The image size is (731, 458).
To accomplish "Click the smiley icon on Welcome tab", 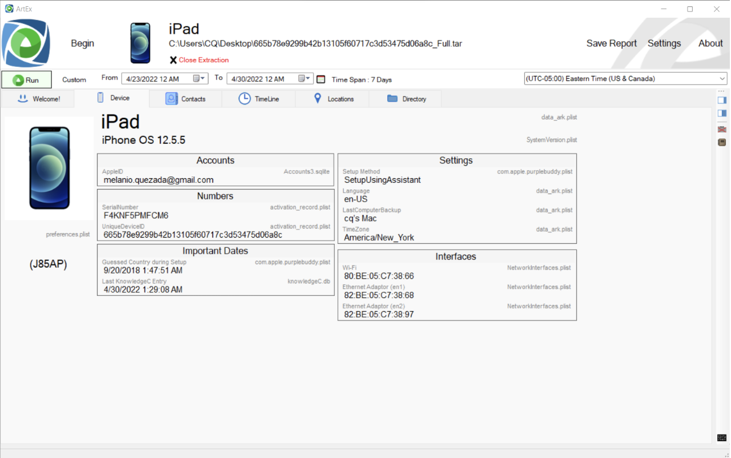I will point(23,98).
